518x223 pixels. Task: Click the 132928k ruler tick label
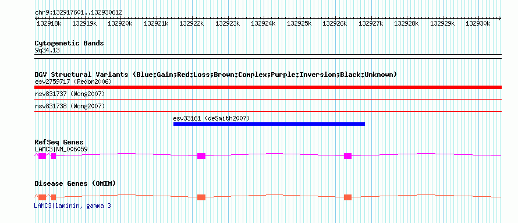click(x=406, y=23)
